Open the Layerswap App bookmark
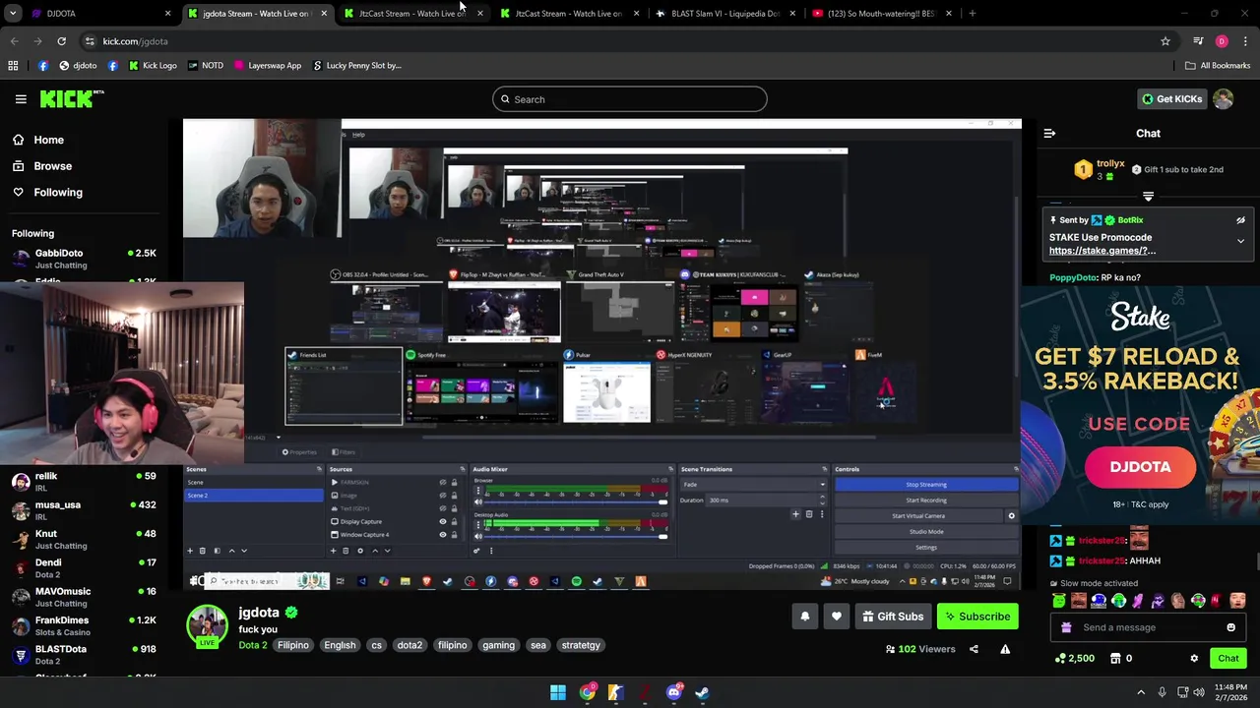This screenshot has width=1260, height=708. coord(267,66)
